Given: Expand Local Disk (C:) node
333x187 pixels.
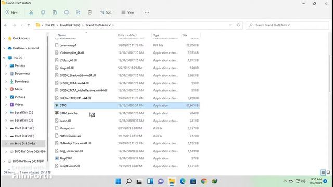Looking at the screenshot, I should [6, 113].
